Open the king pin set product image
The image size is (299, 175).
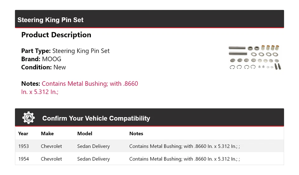point(255,57)
